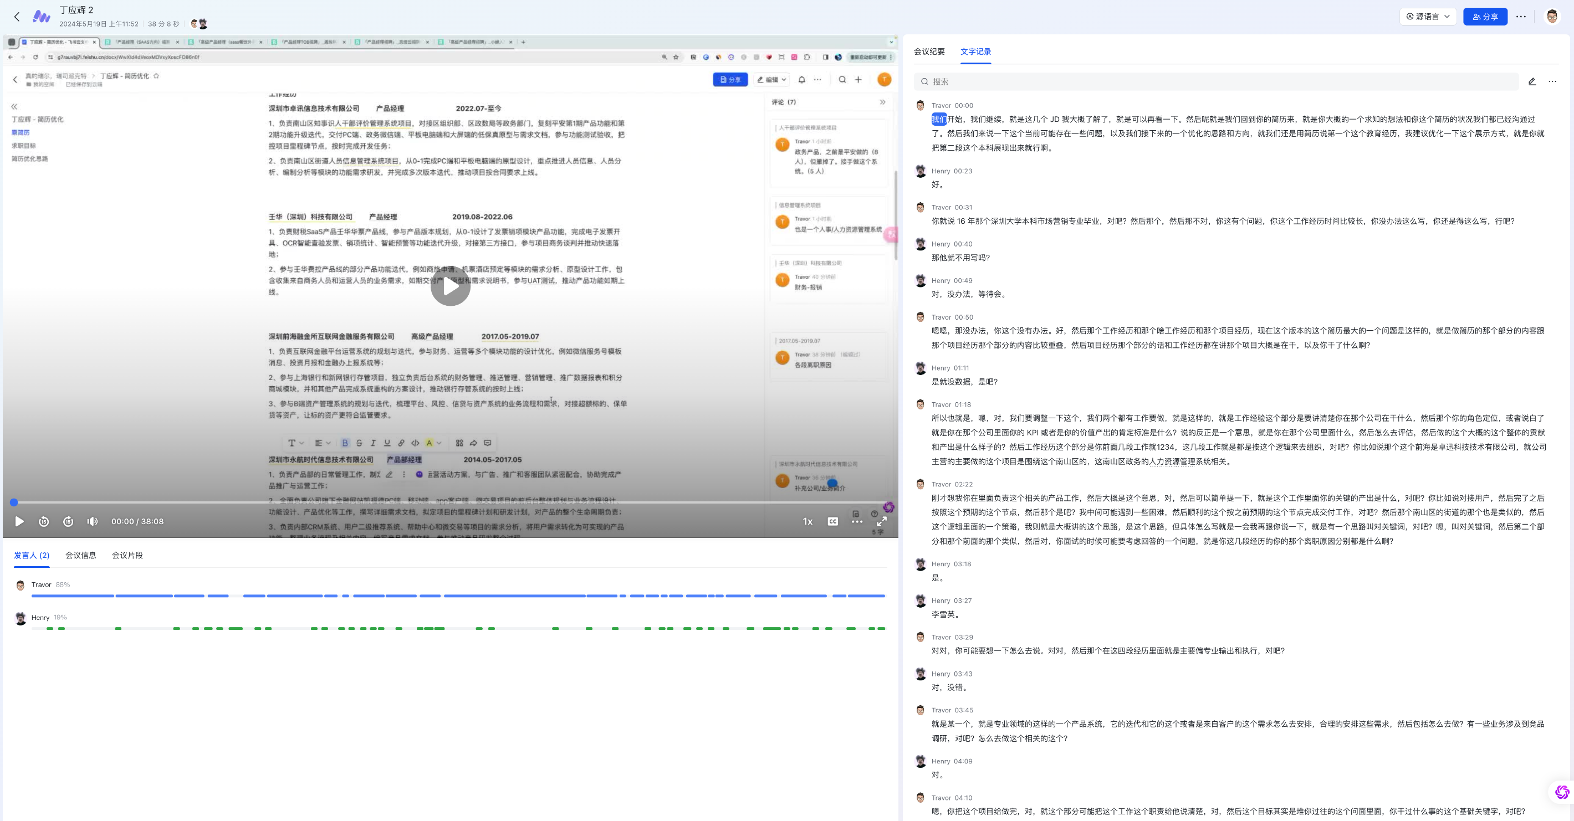Open the top-right three-dots menu
This screenshot has height=821, width=1574.
click(1521, 17)
